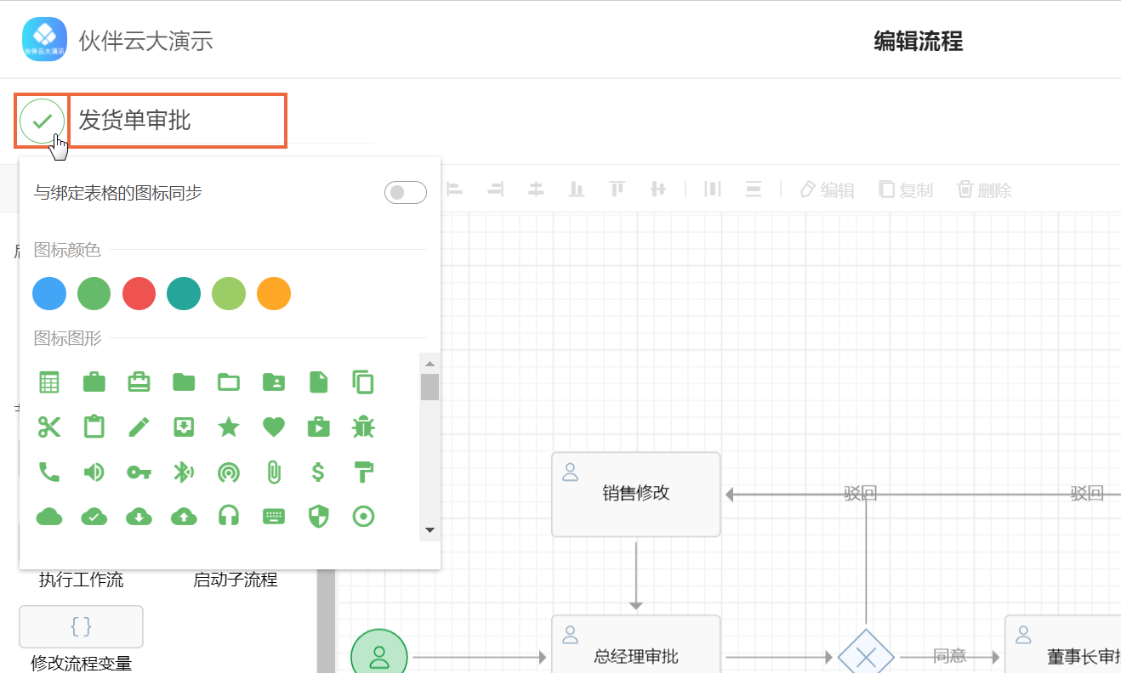This screenshot has width=1121, height=673.
Task: Click the align top toolbar icon
Action: point(617,189)
